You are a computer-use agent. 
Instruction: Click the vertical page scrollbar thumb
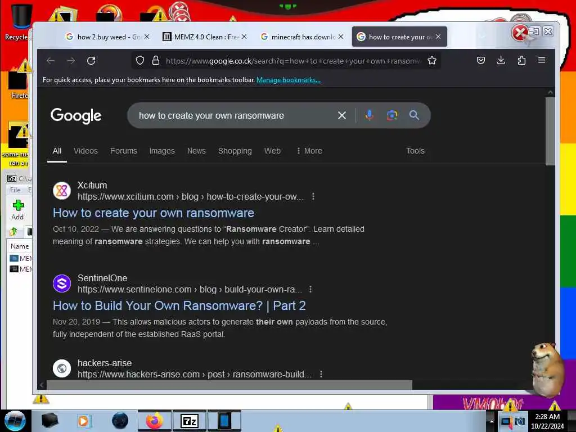tap(550, 130)
